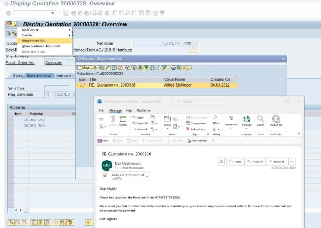Click the printer icon in Attachment list toolbar
Viewport: 321px width, 228px height.
173,67
